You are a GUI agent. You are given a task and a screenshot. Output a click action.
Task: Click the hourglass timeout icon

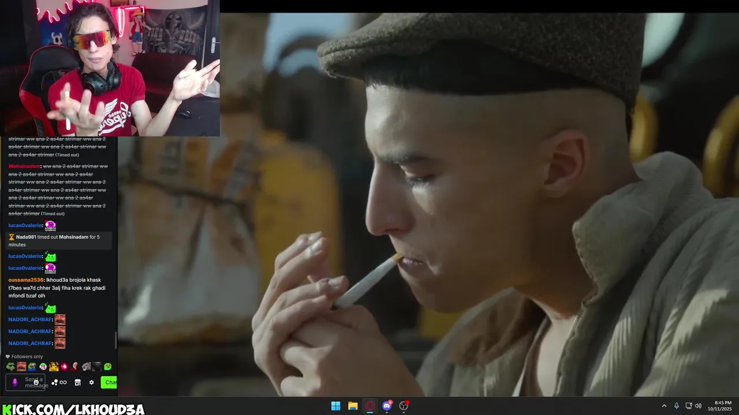click(x=11, y=237)
